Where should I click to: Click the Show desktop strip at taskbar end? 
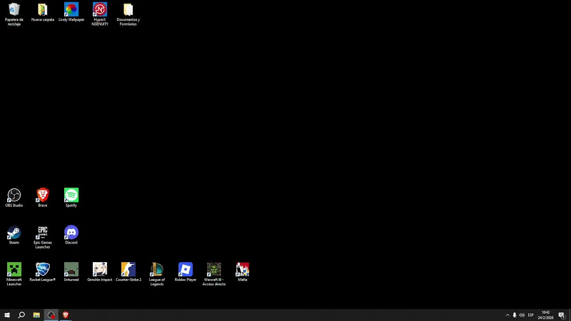tap(570, 315)
